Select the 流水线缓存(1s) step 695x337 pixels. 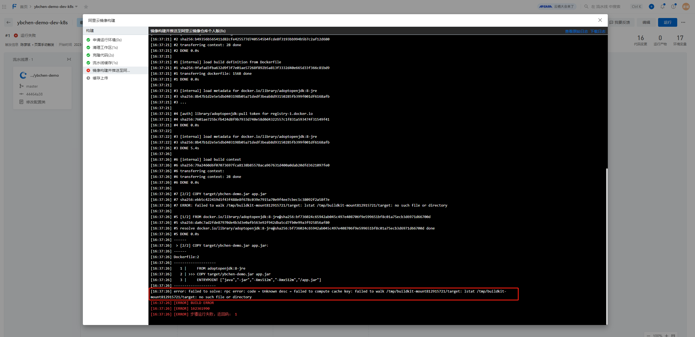coord(115,63)
